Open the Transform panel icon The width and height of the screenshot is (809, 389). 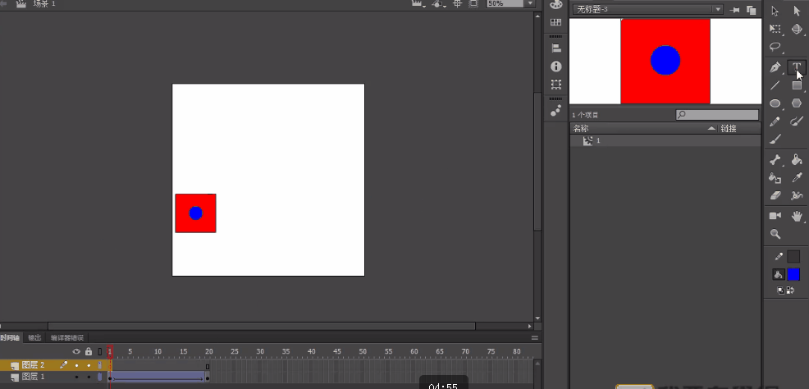coord(555,84)
